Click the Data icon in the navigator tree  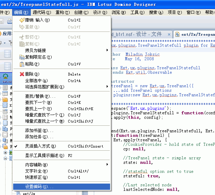[x=5, y=141]
